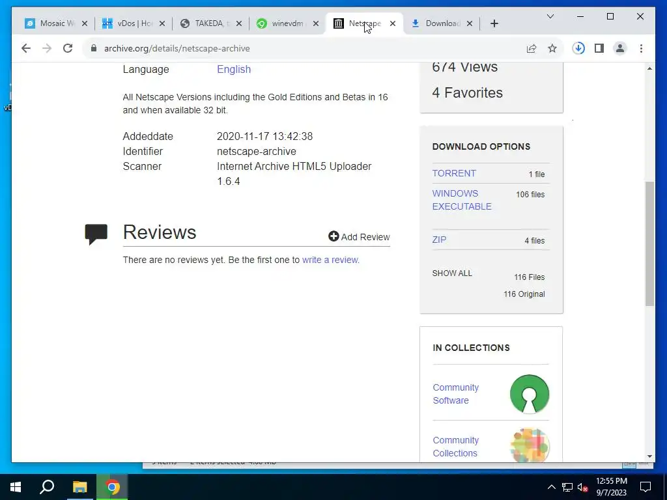Toggle the Chrome side panel

(x=599, y=48)
